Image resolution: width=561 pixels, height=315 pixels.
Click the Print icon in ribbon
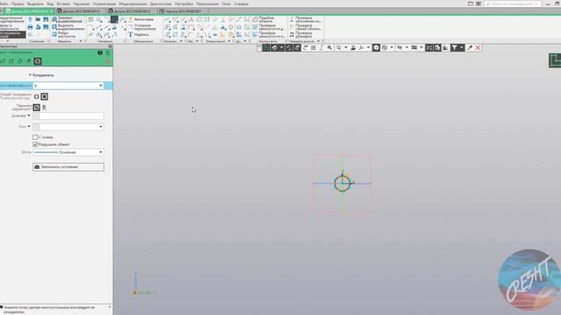coord(30,27)
